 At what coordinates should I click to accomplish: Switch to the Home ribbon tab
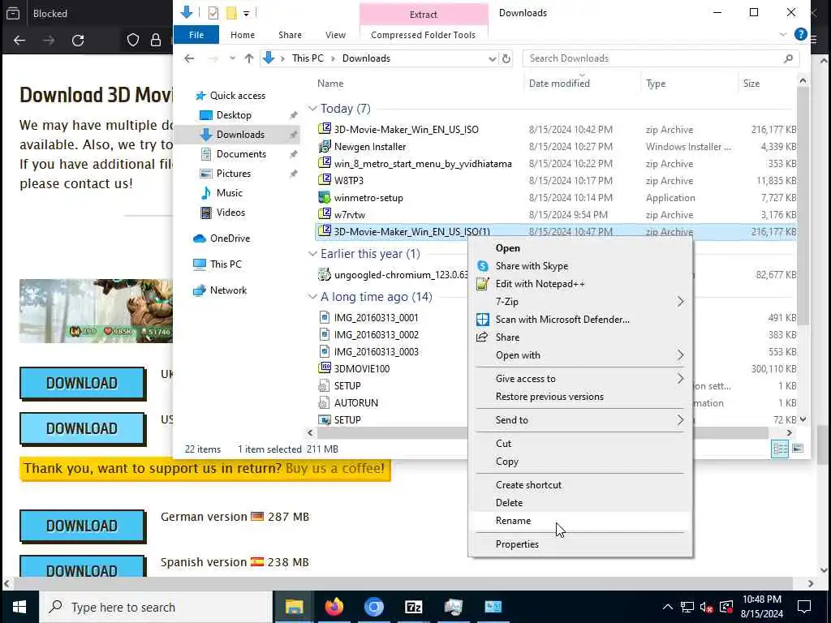tap(242, 35)
